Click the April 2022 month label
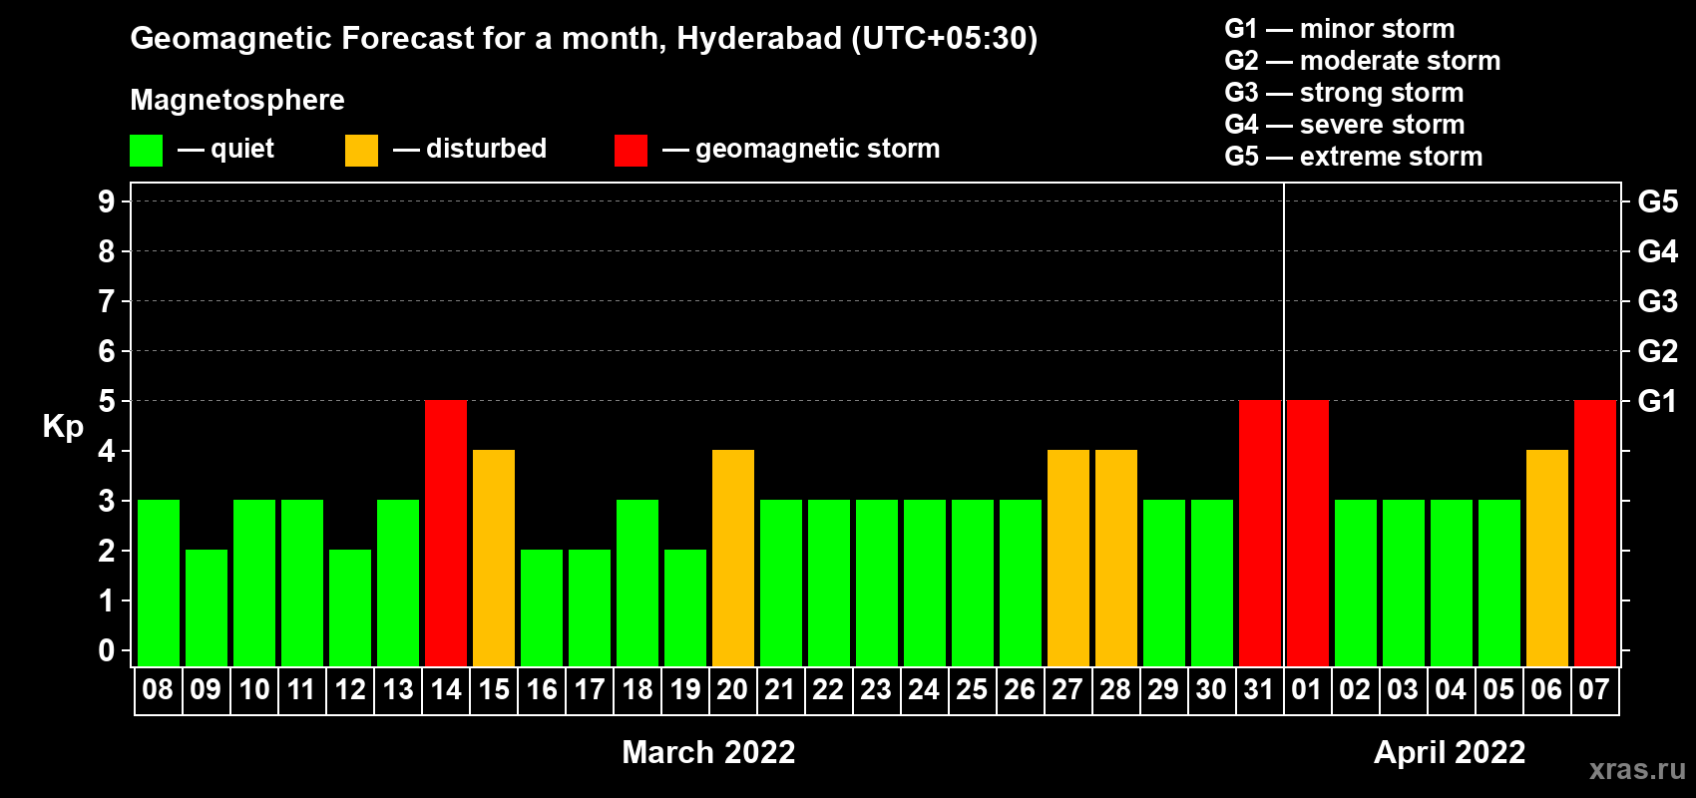The image size is (1696, 798). [x=1450, y=751]
